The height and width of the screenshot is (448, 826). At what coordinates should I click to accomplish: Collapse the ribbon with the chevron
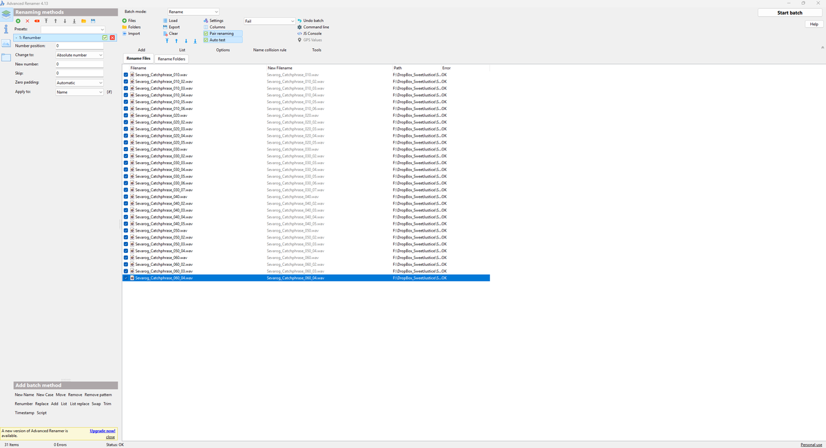click(823, 47)
